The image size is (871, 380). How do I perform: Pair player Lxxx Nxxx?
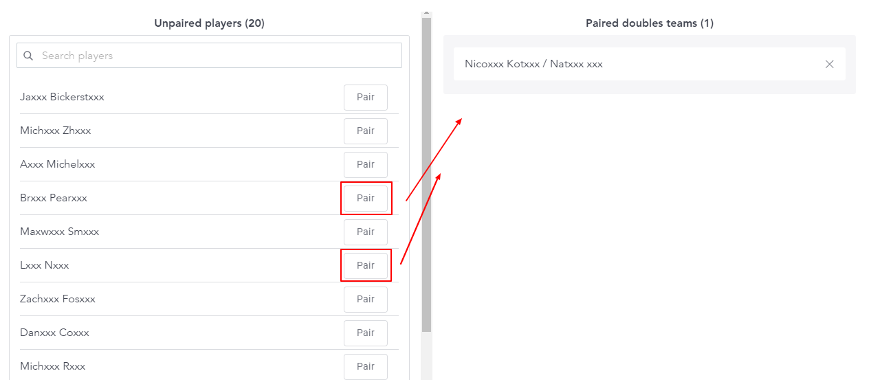tap(366, 266)
